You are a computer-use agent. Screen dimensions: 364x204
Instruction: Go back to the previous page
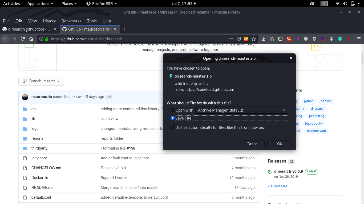pyautogui.click(x=5, y=39)
